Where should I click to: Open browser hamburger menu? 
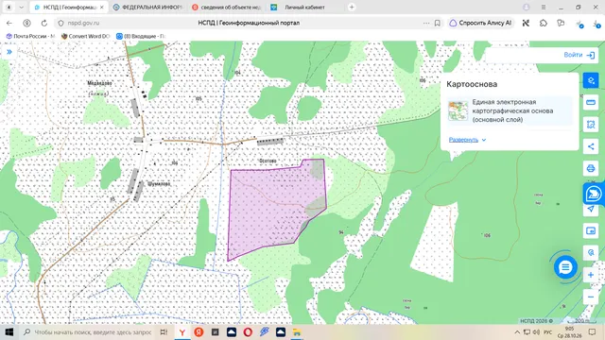coord(544,8)
